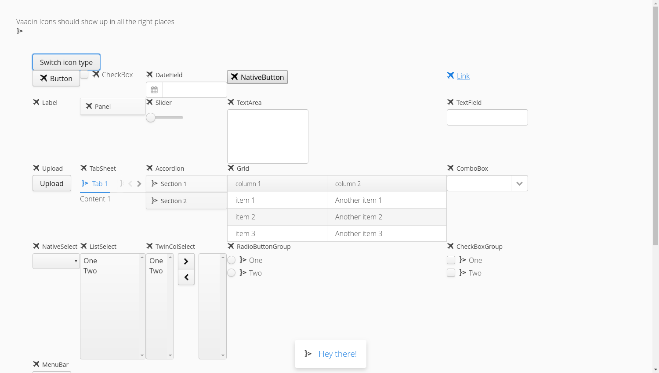
Task: Click the column 2 grid header
Action: 387,184
